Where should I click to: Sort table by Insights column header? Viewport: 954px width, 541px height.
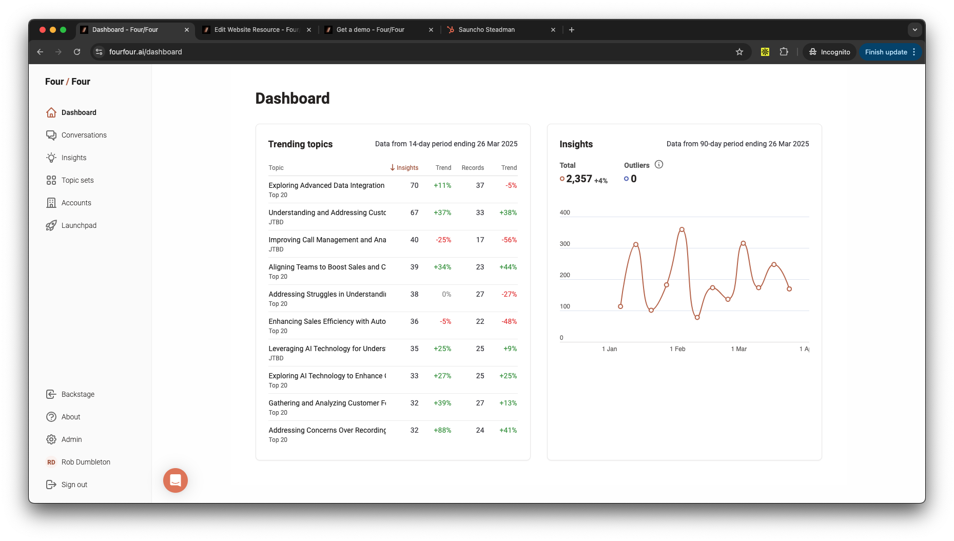404,168
